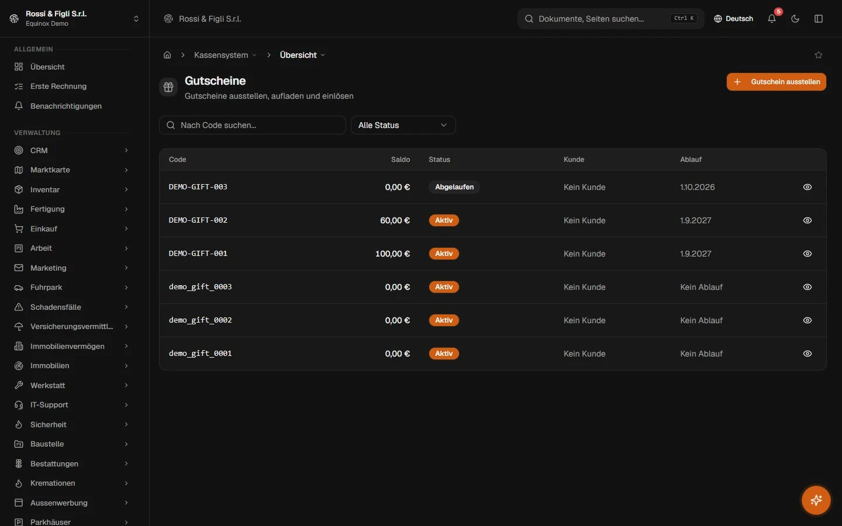This screenshot has height=526, width=842.
Task: View details of DEMO-GIFT-003 voucher
Action: point(808,187)
